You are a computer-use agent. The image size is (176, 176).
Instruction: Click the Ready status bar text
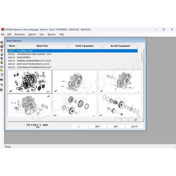point(8,147)
